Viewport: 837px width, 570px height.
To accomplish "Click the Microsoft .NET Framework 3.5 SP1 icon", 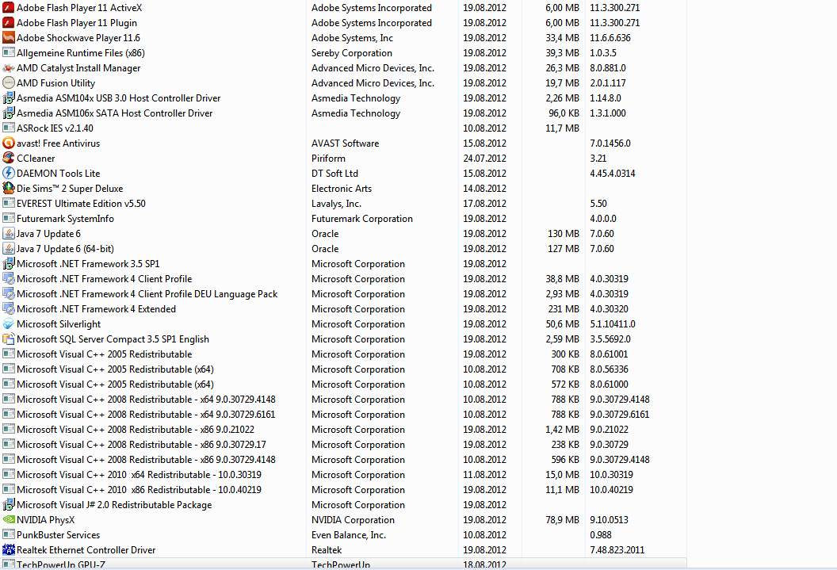I will tap(8, 264).
